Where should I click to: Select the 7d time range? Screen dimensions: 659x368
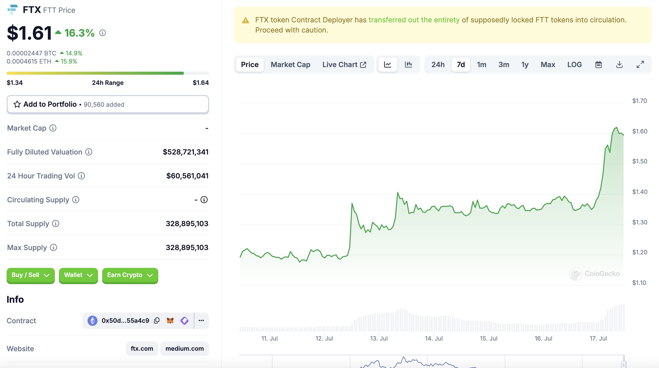[x=461, y=65]
